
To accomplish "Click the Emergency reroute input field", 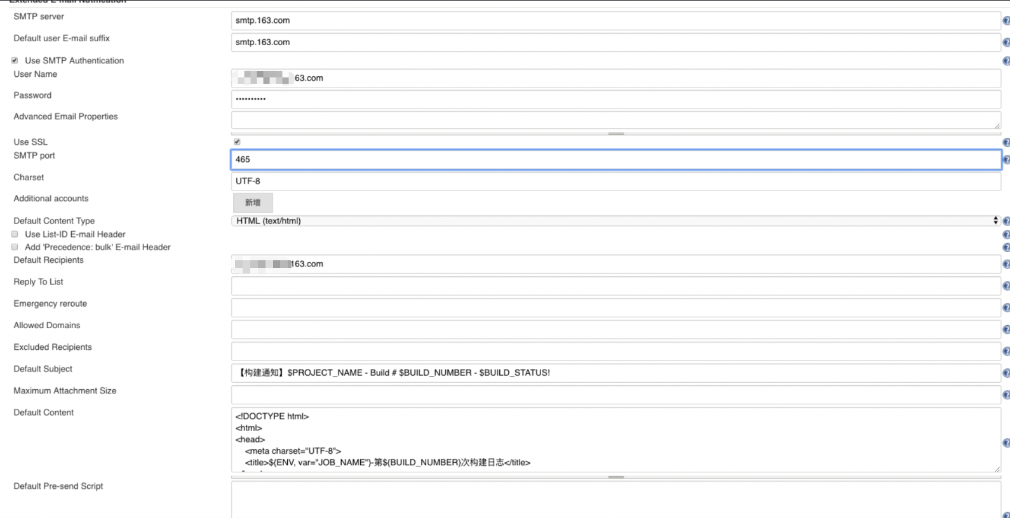I will point(615,308).
